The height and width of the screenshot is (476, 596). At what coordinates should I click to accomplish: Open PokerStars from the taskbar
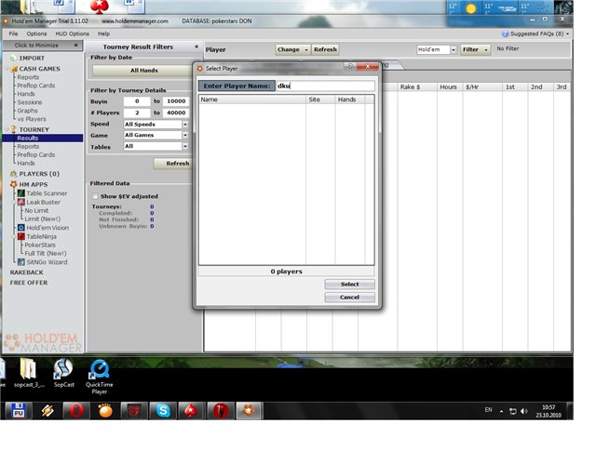coord(191,411)
